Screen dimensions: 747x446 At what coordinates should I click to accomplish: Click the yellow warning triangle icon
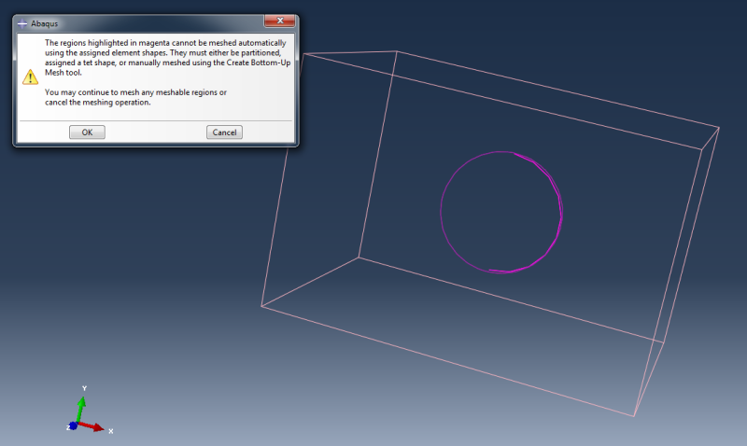pos(30,77)
